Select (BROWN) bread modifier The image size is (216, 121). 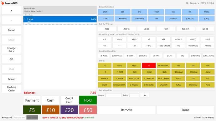point(122,18)
